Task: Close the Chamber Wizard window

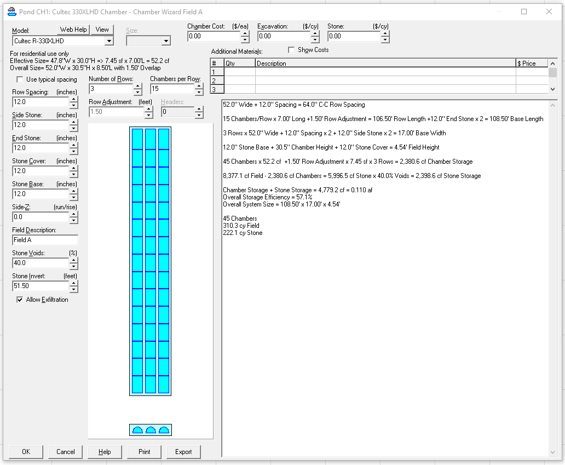Action: (x=549, y=12)
